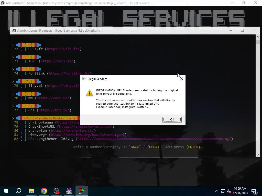This screenshot has width=262, height=196.
Task: Restore down the Main Menu window
Action: [244, 3]
